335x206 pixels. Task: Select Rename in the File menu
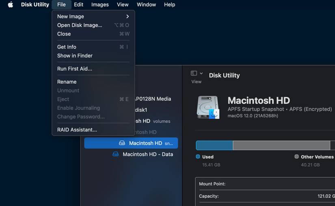pyautogui.click(x=93, y=82)
